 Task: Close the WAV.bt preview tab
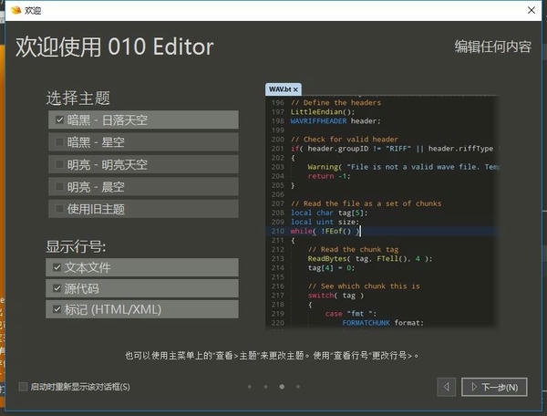295,89
